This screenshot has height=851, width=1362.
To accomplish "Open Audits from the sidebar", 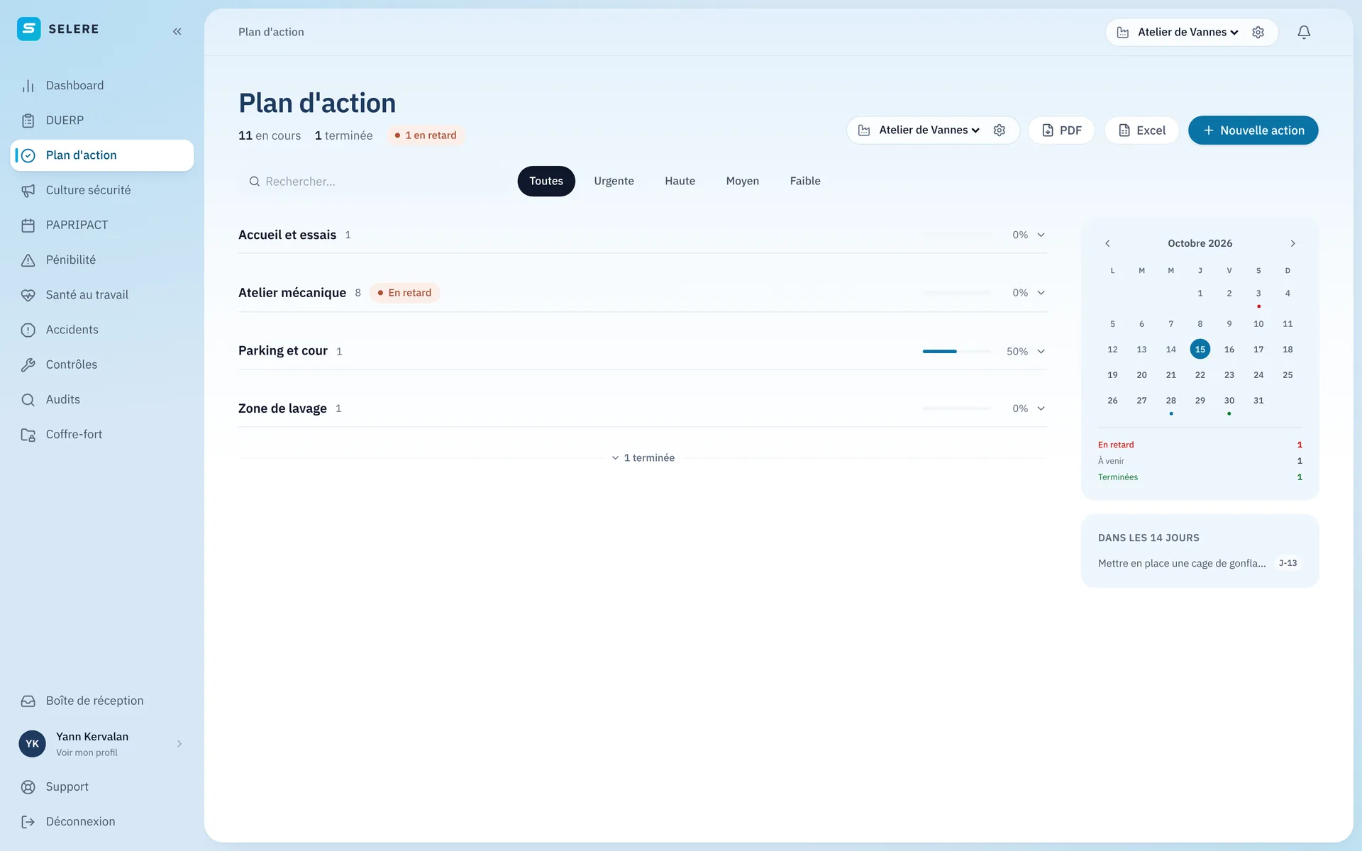I will (x=102, y=399).
